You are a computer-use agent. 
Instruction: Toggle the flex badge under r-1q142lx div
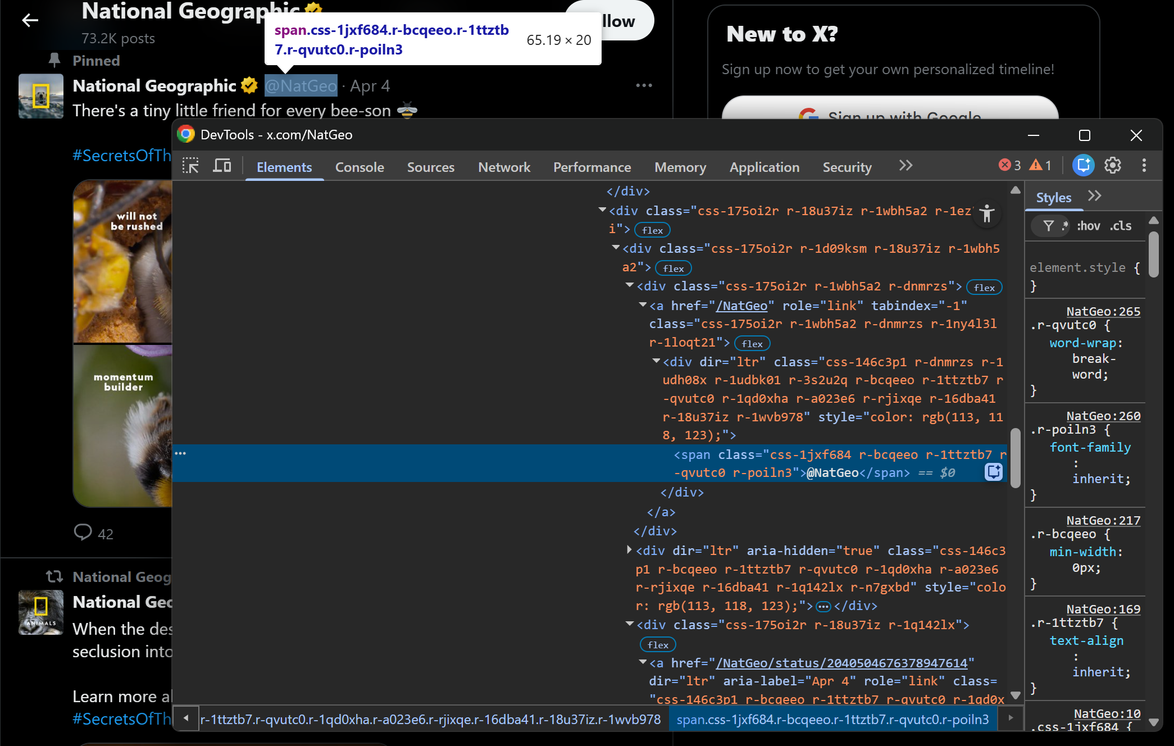coord(658,645)
